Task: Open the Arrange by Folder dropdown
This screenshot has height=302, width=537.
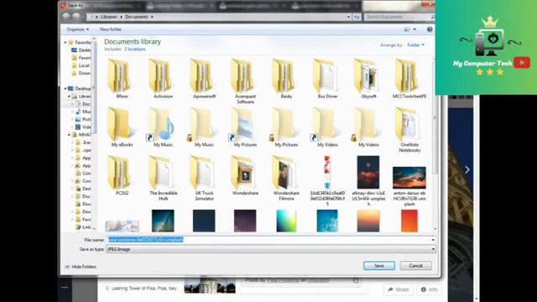Action: pos(415,44)
